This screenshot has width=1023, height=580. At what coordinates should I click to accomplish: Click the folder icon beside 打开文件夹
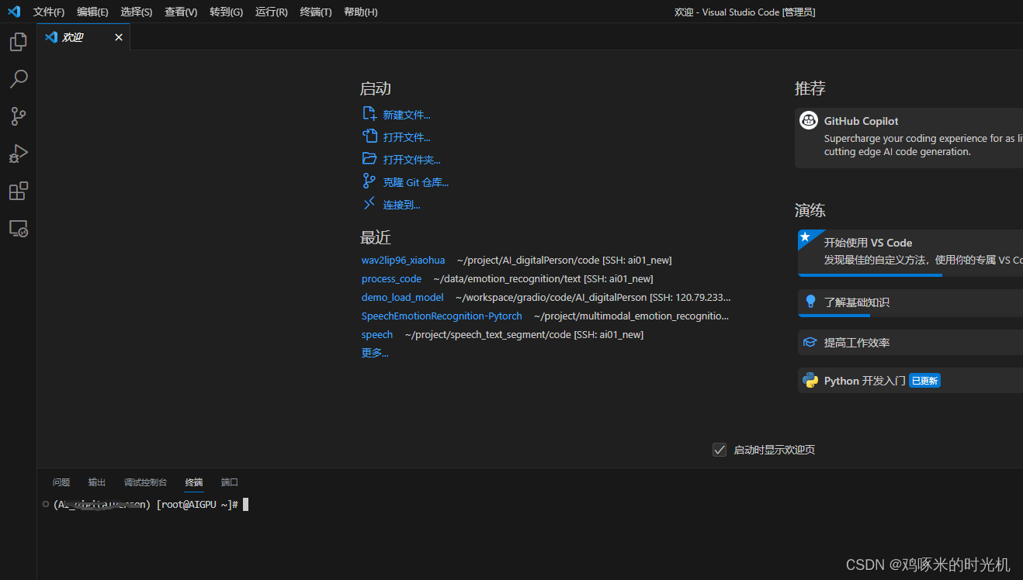369,159
